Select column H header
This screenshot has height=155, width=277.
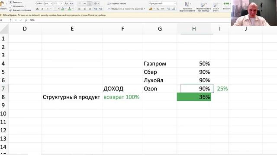pos(194,29)
